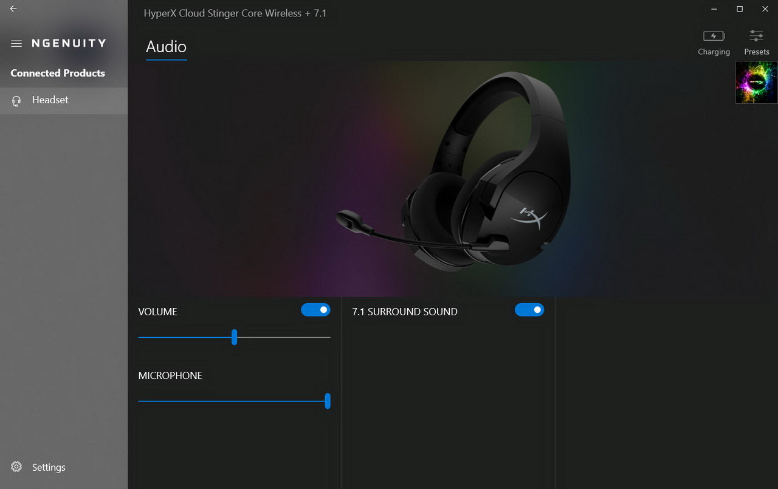Image resolution: width=778 pixels, height=489 pixels.
Task: Open the NGENUITY hamburger menu
Action: pyautogui.click(x=16, y=44)
